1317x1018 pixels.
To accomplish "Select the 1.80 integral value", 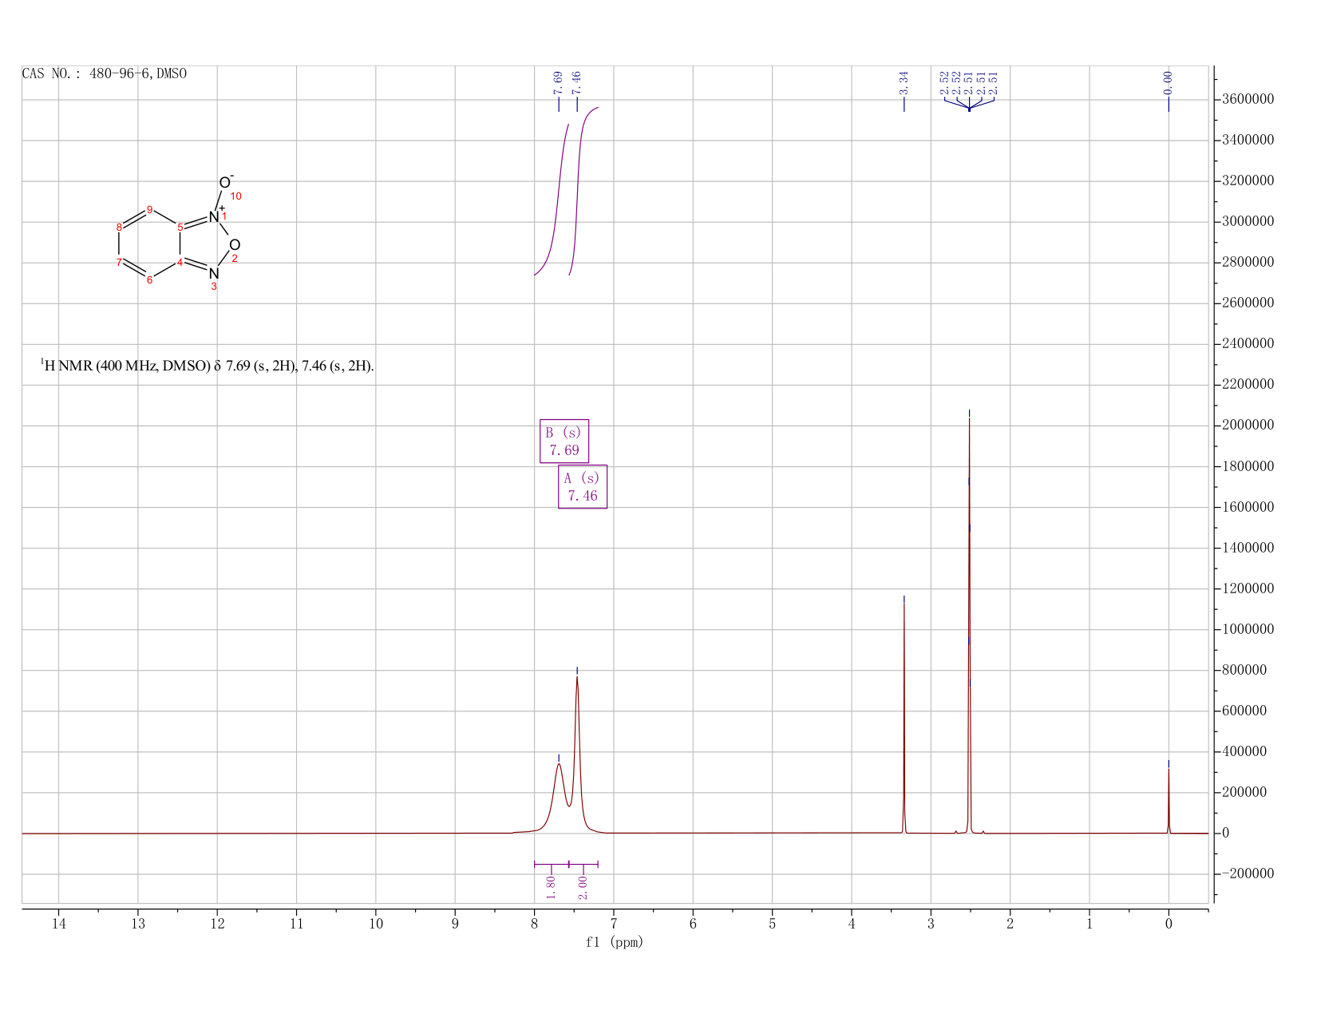I will [x=551, y=886].
